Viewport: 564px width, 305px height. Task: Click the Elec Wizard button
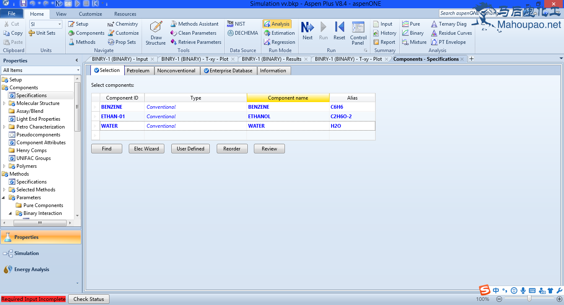pyautogui.click(x=146, y=149)
